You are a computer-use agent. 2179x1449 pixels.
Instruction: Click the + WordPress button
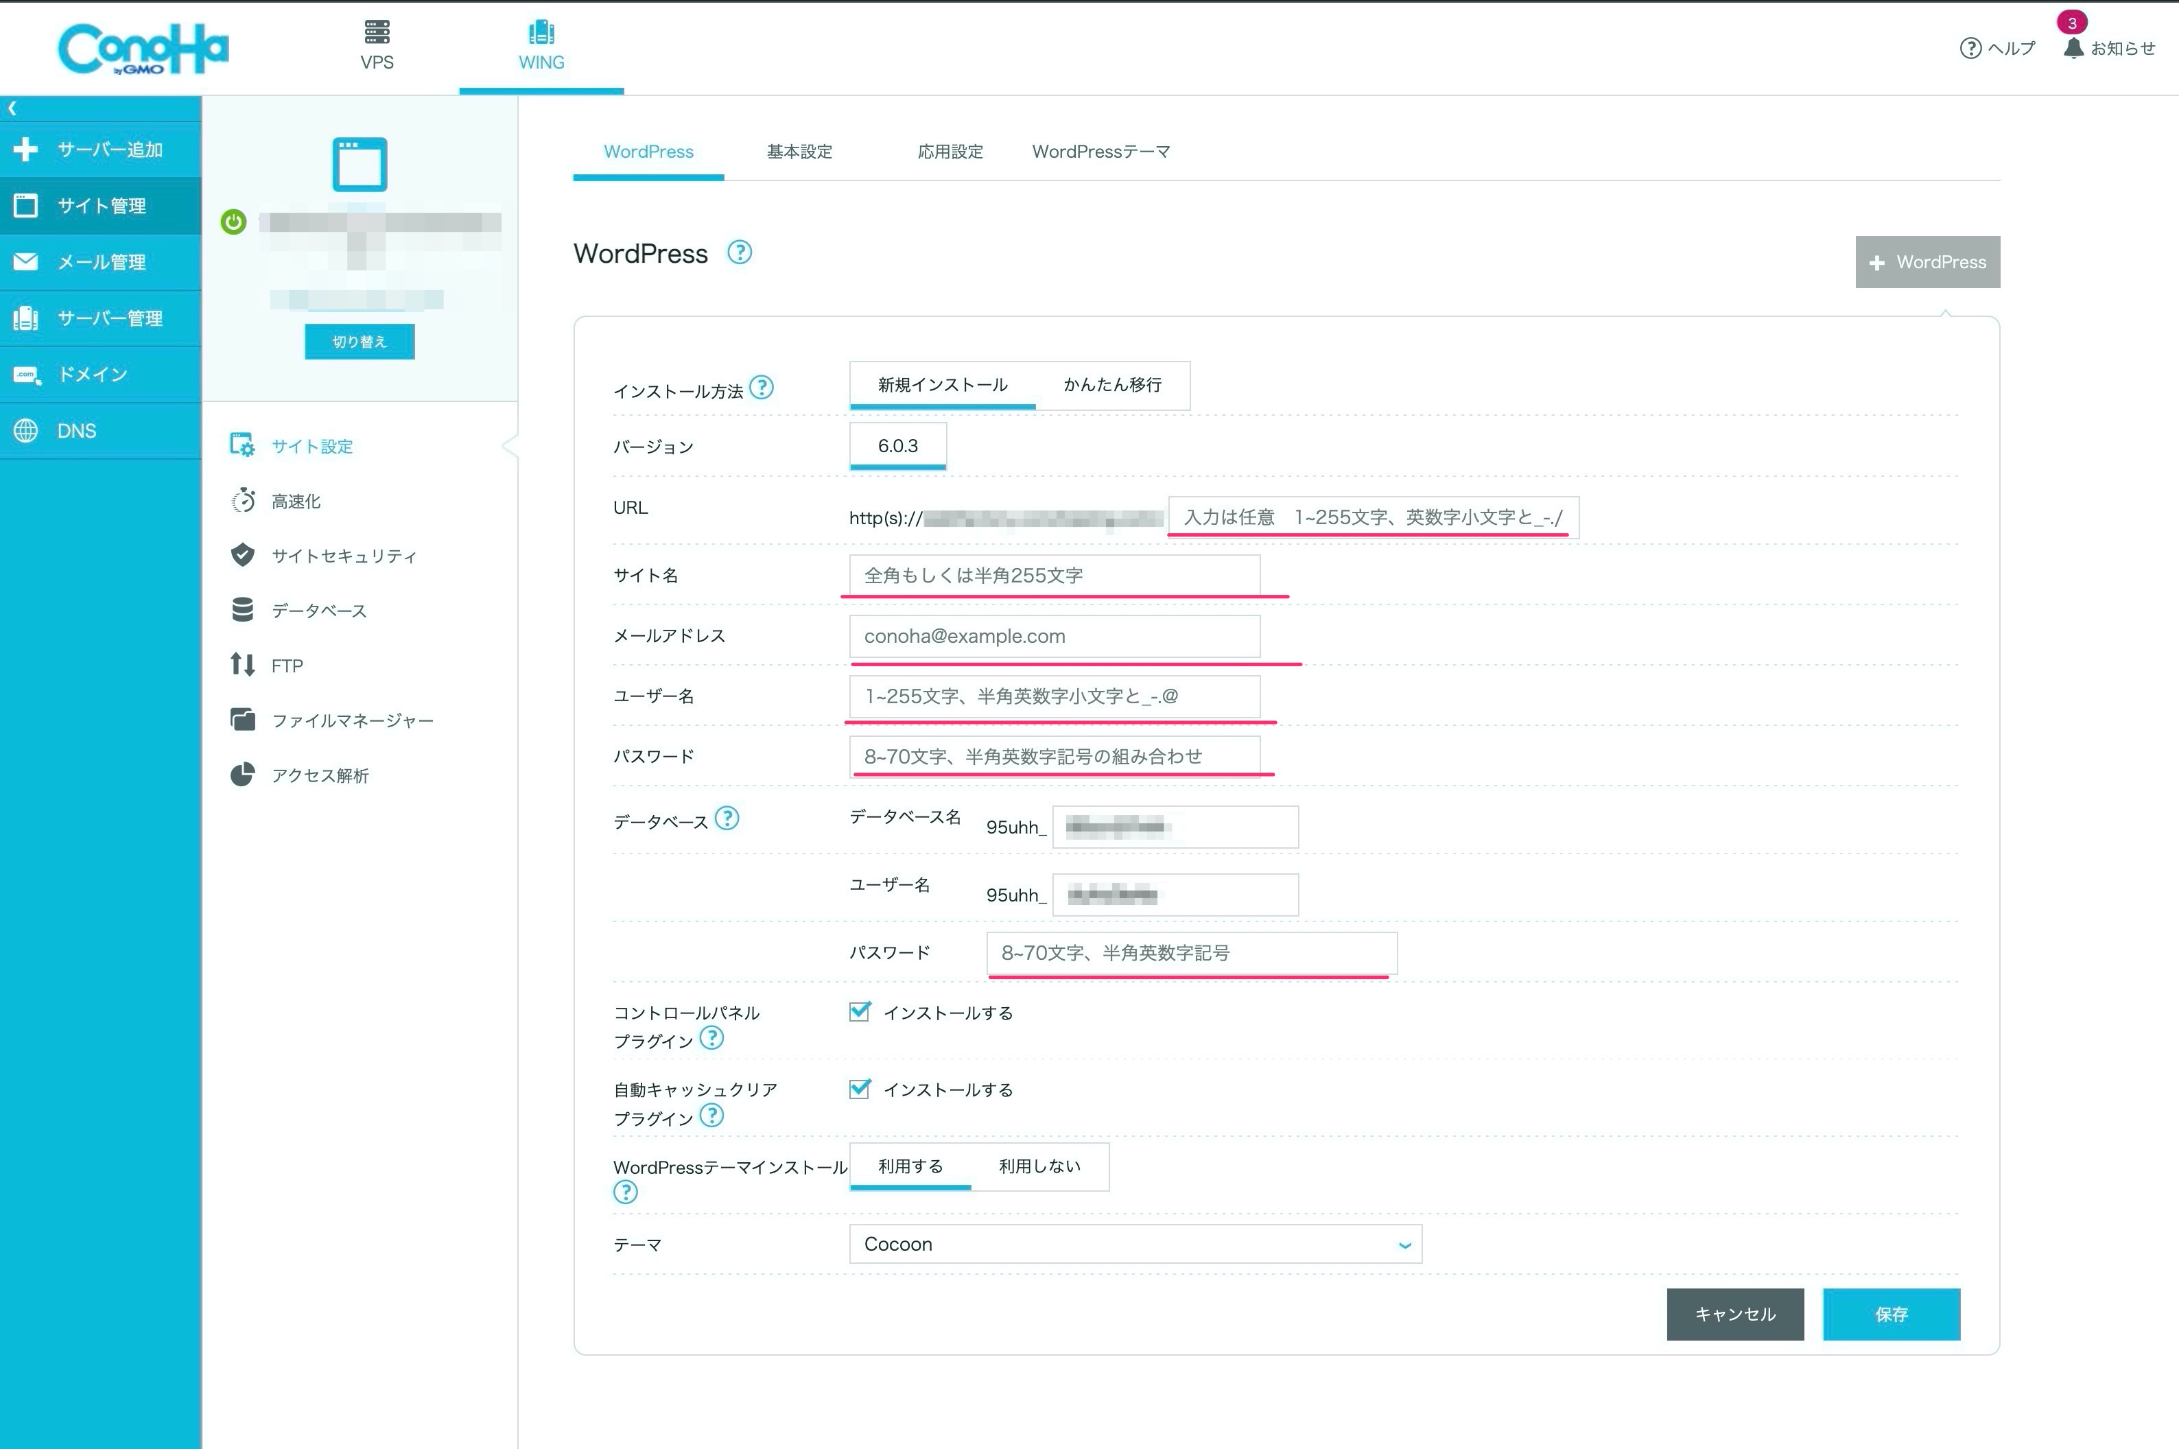point(1928,263)
